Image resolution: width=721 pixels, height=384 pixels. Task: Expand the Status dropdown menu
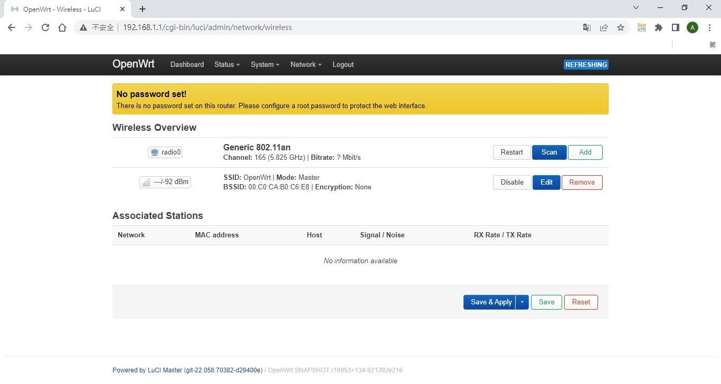click(x=227, y=65)
